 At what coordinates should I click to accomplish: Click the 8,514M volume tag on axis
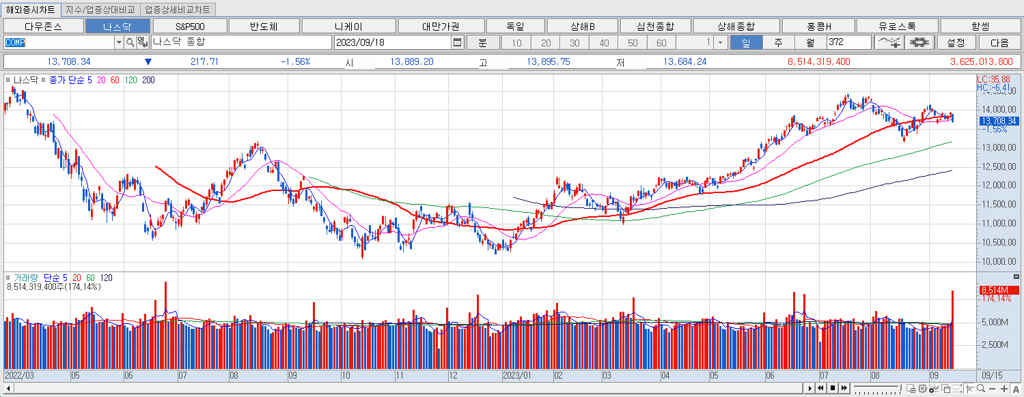pos(999,290)
